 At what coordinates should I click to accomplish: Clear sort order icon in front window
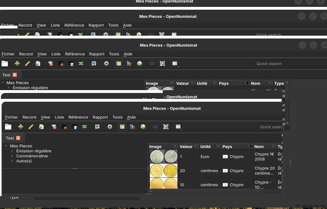(x=64, y=127)
